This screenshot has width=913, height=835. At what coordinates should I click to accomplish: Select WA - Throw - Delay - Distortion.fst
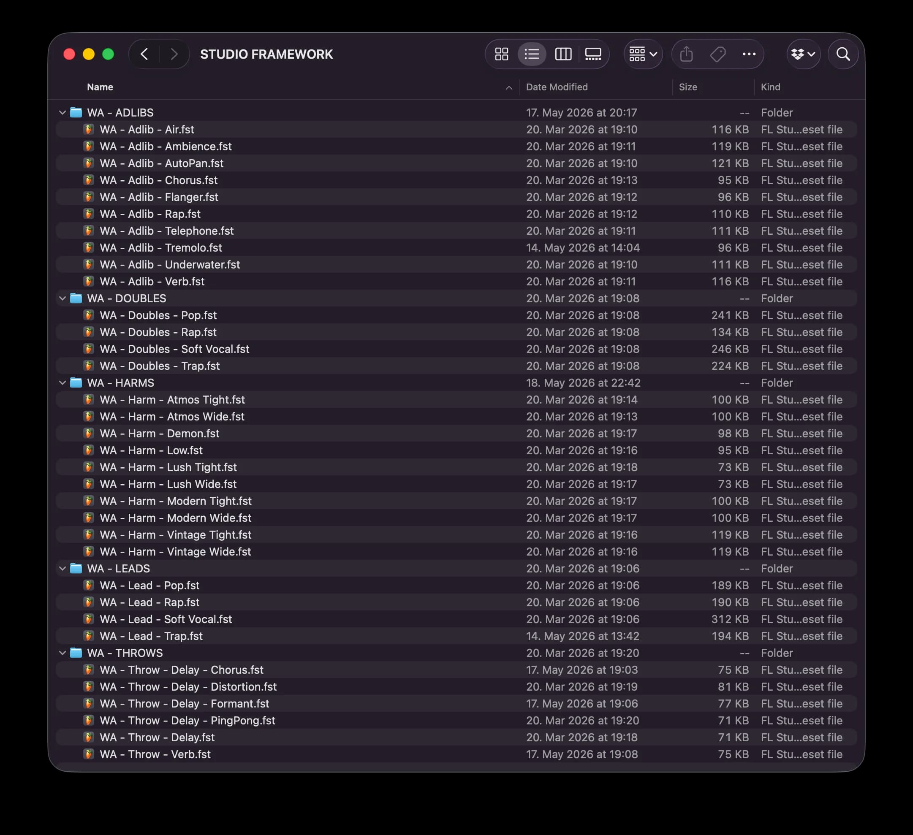[x=456, y=686]
